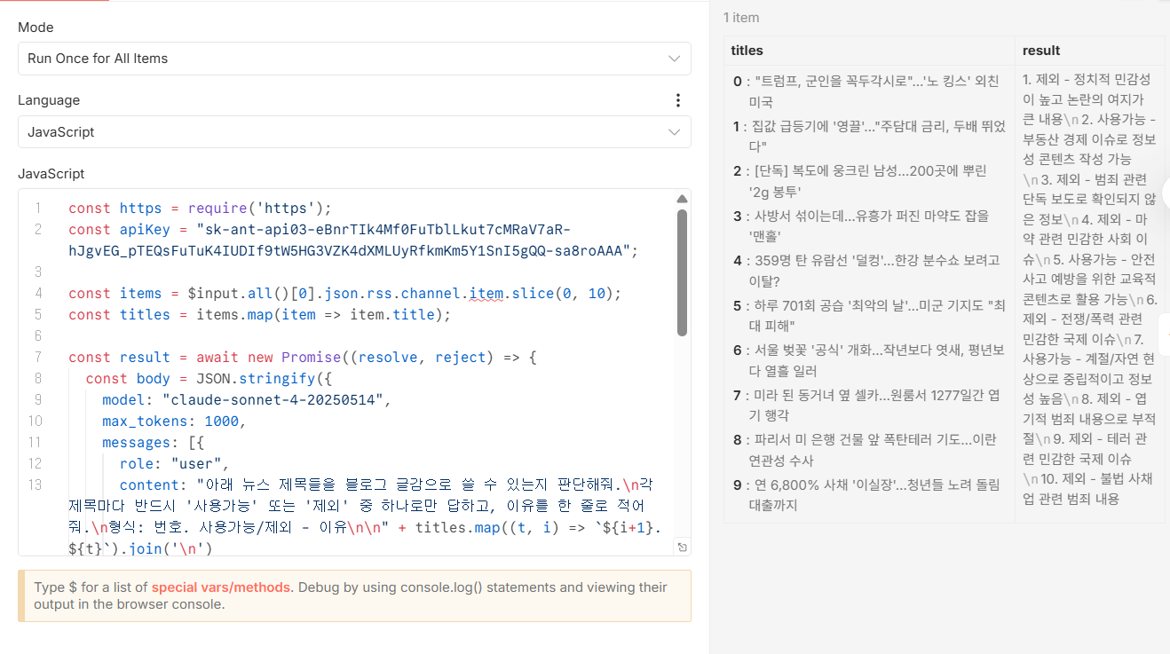Image resolution: width=1170 pixels, height=654 pixels.
Task: Select the result column header
Action: pos(1040,51)
